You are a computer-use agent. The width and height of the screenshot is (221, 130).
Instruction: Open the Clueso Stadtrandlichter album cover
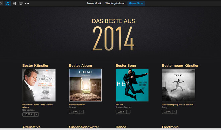point(85,85)
